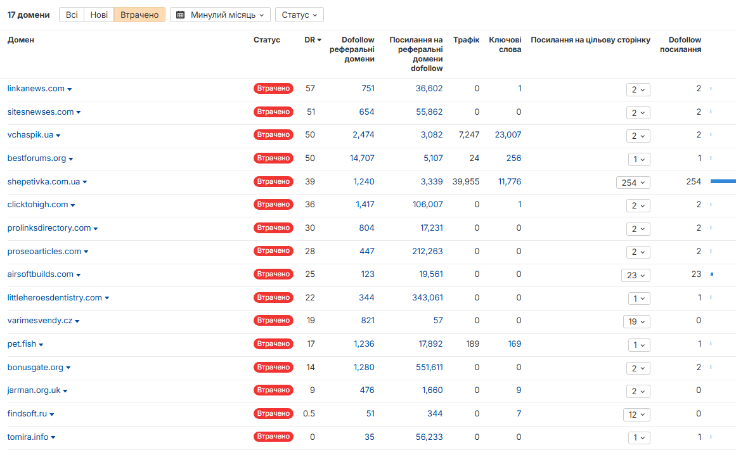The image size is (736, 450).
Task: Open the 19 links dropdown for varimesvendy.cz
Action: point(636,321)
